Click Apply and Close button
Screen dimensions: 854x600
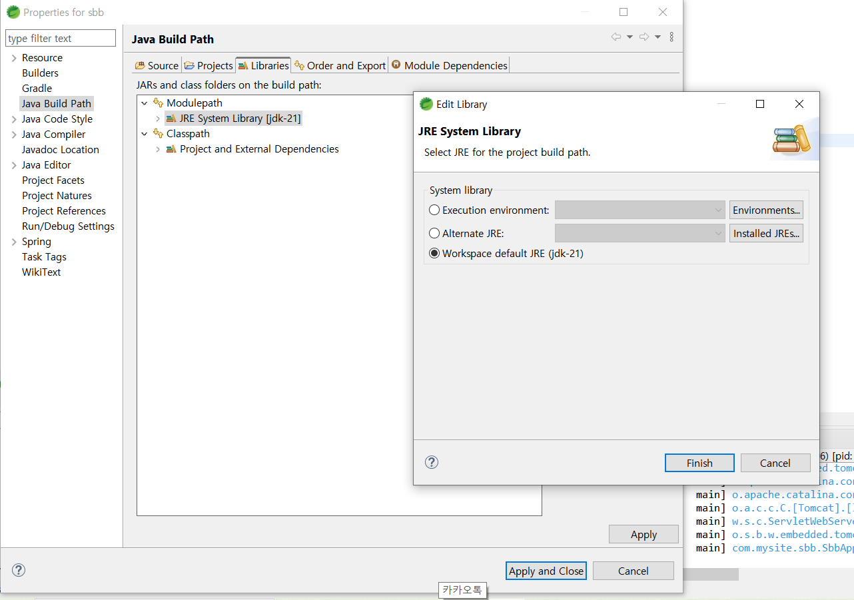click(x=546, y=571)
